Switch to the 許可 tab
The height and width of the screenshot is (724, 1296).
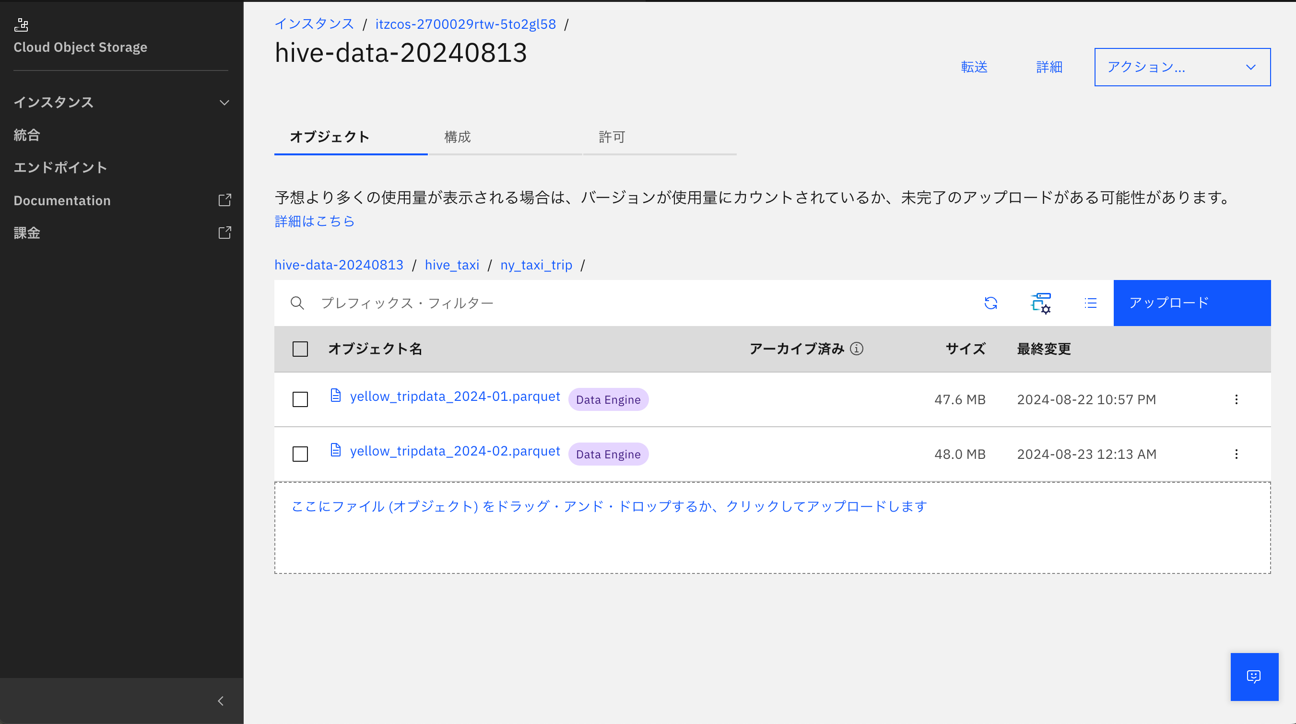pyautogui.click(x=612, y=137)
